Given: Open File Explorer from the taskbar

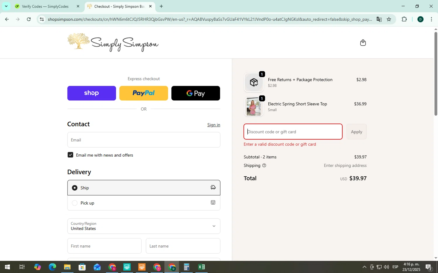Looking at the screenshot, I should [x=67, y=267].
